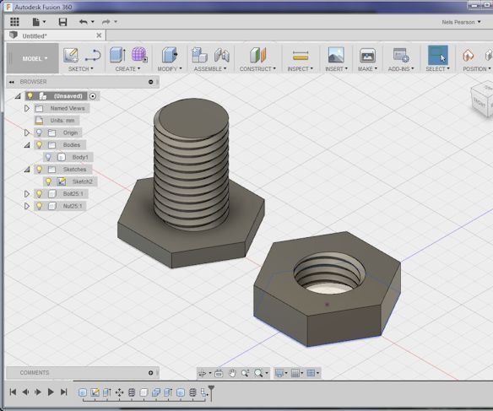Screen dimensions: 493x411
Task: Click timeline Go to start button
Action: point(13,392)
